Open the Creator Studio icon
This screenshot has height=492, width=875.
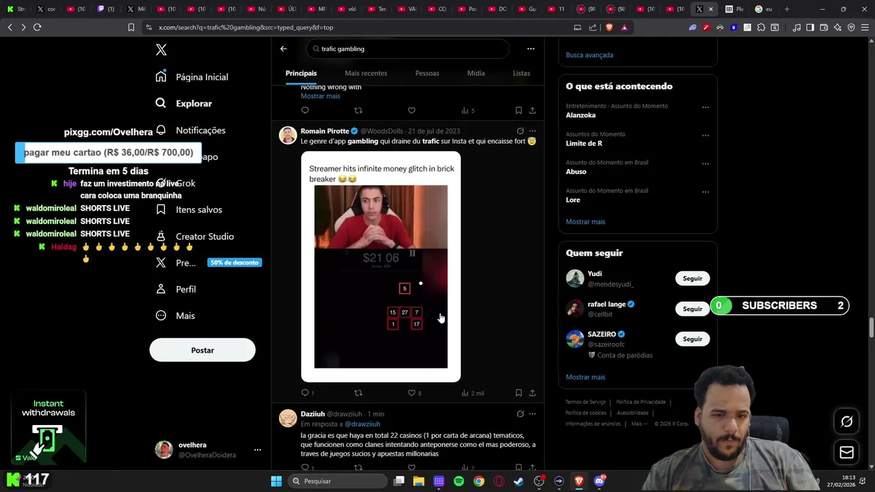pyautogui.click(x=161, y=236)
